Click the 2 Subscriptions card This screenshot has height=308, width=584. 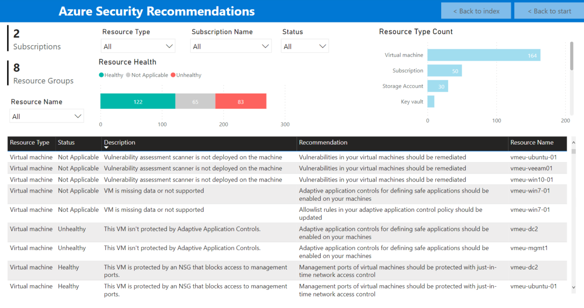click(36, 39)
